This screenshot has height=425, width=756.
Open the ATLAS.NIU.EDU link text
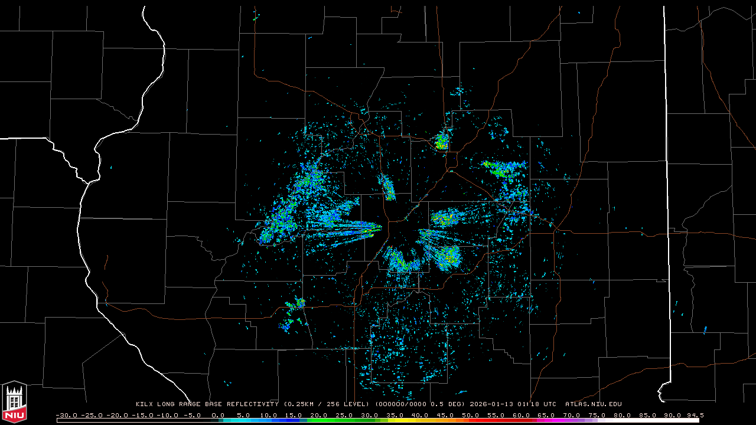593,404
